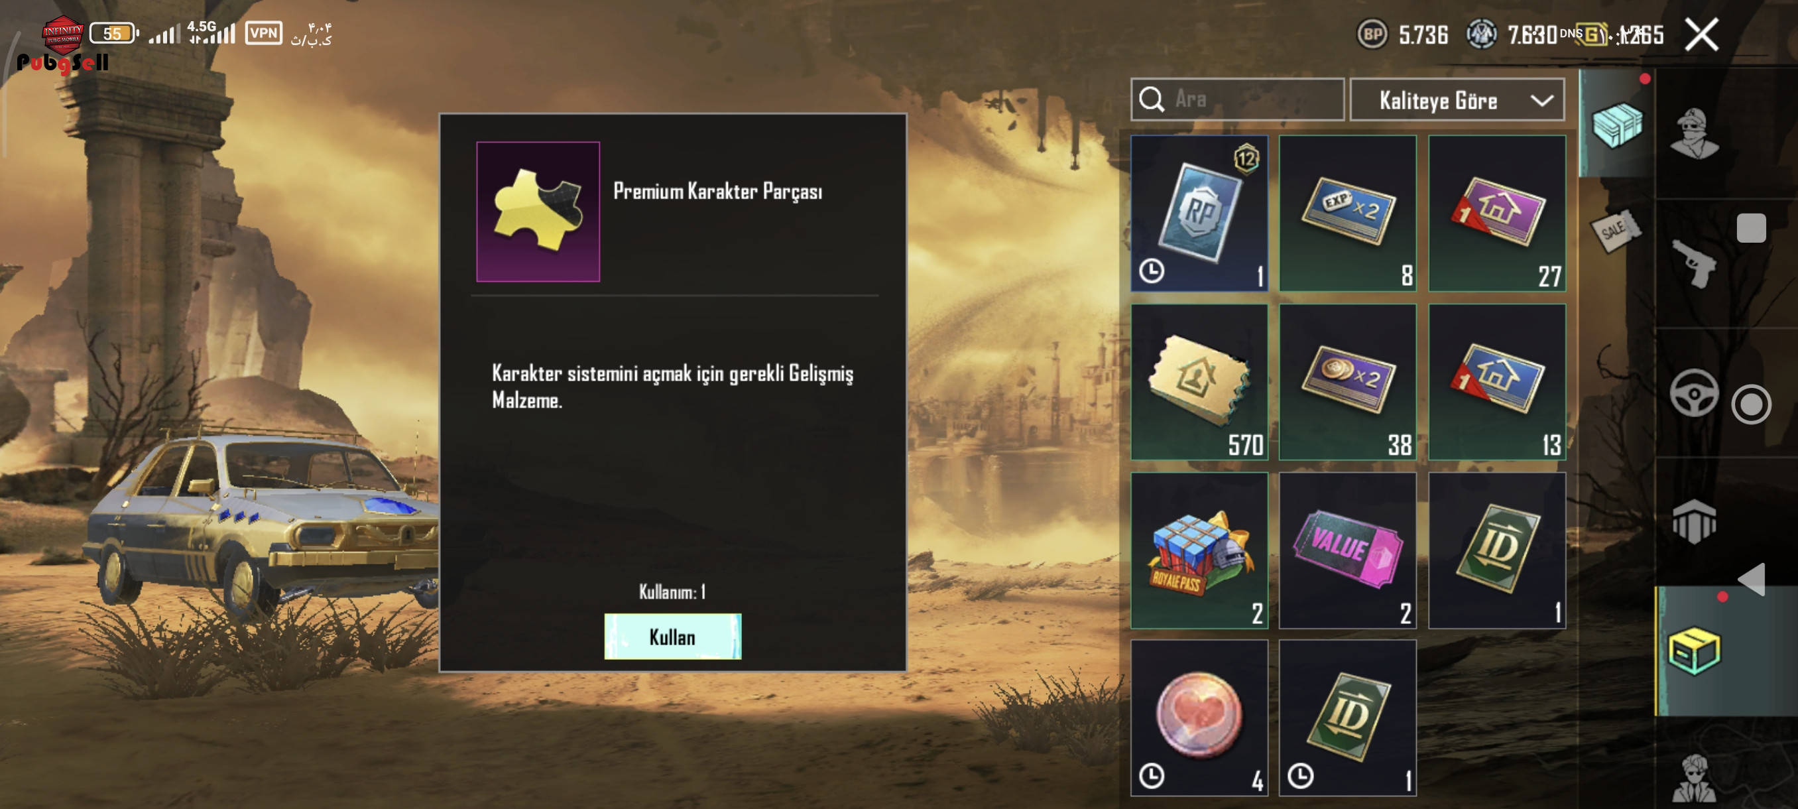Click the Kullan button
Screen dimensions: 1798x809
(672, 637)
